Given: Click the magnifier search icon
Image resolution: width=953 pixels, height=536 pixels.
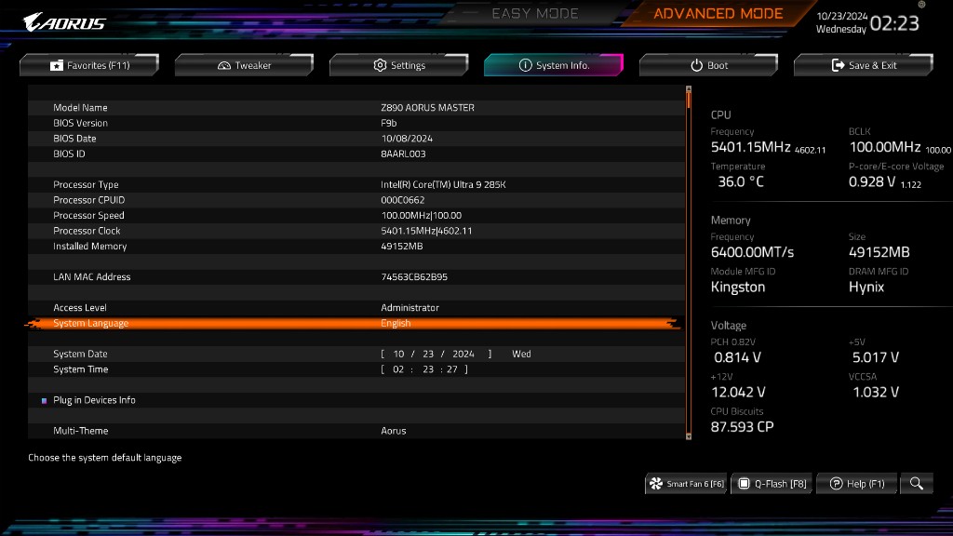Looking at the screenshot, I should [x=917, y=484].
